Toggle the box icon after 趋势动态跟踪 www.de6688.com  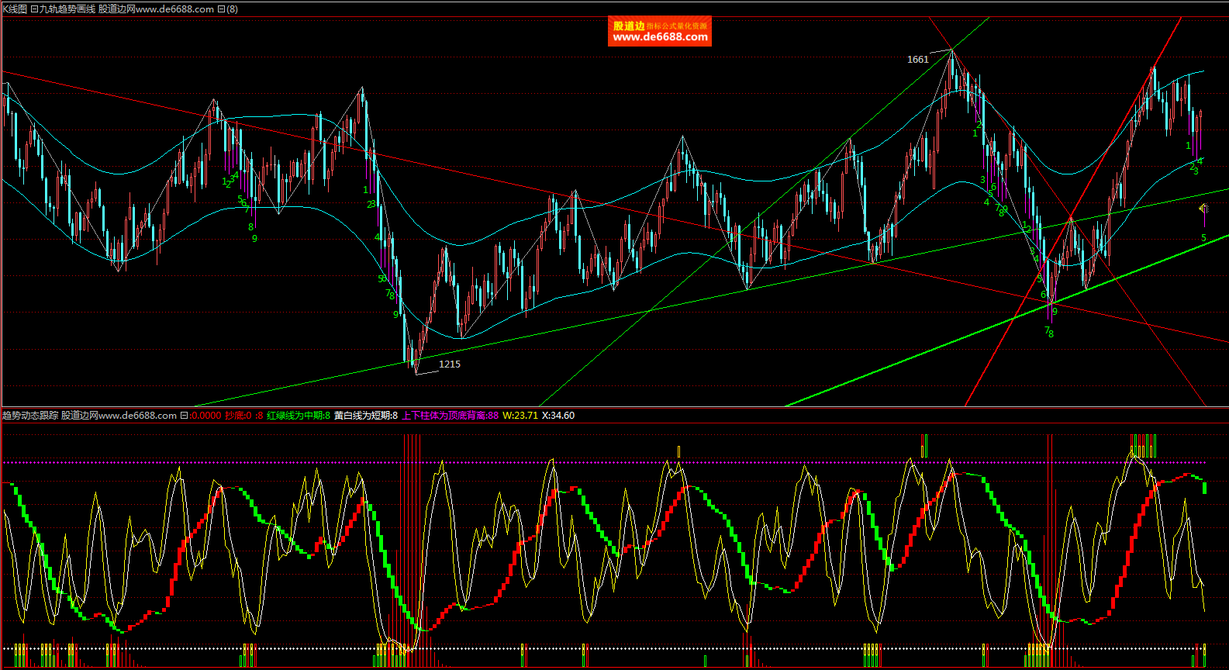click(x=184, y=416)
